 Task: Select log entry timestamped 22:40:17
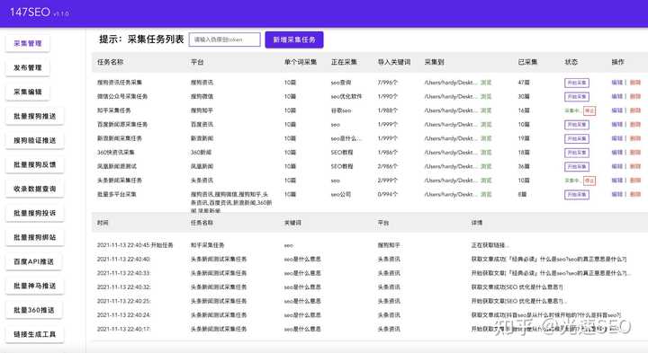click(x=124, y=329)
